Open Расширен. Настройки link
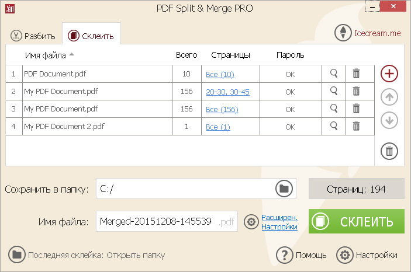The width and height of the screenshot is (411, 272). pos(279,222)
